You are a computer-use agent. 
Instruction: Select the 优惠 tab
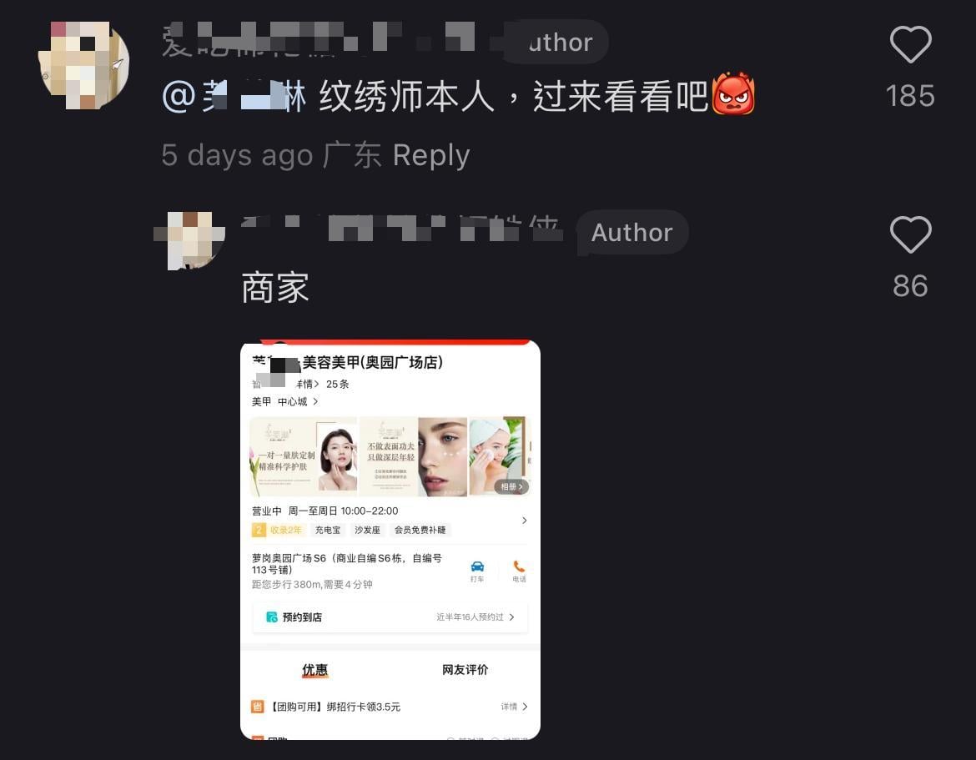point(315,670)
